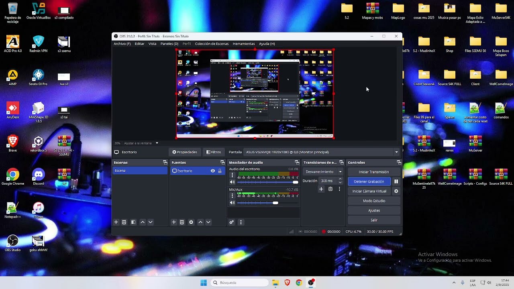Toggle lock on Escritorio source
This screenshot has width=514, height=289.
click(220, 171)
